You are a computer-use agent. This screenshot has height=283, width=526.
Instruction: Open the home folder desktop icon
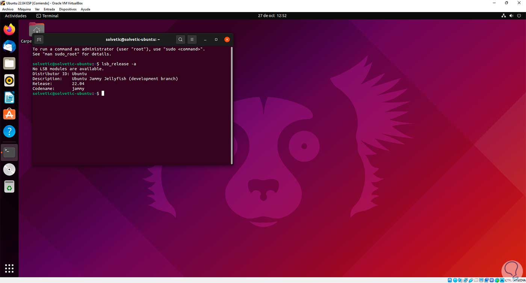tap(36, 30)
